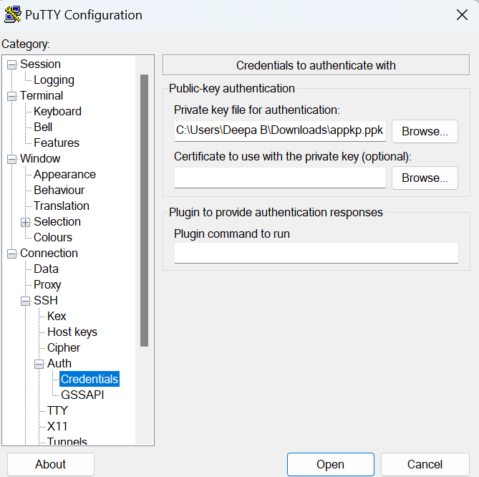Collapse the Session tree node
The image size is (479, 477).
pos(11,64)
